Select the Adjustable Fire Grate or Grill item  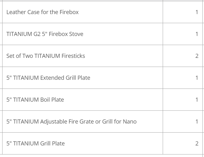pos(71,122)
